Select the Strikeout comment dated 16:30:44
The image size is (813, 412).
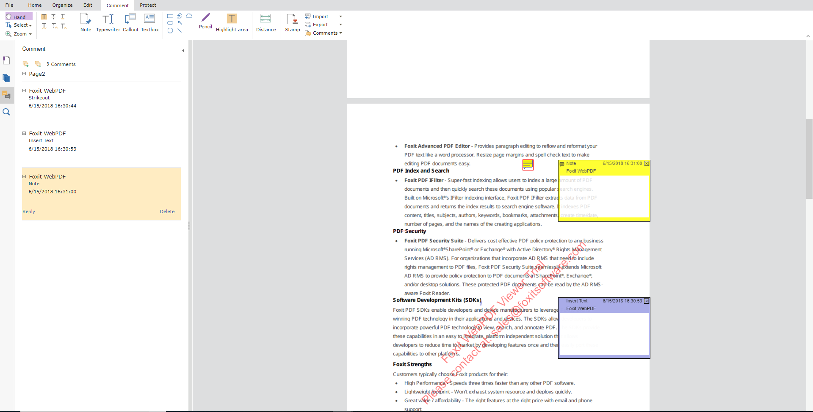[x=101, y=103]
